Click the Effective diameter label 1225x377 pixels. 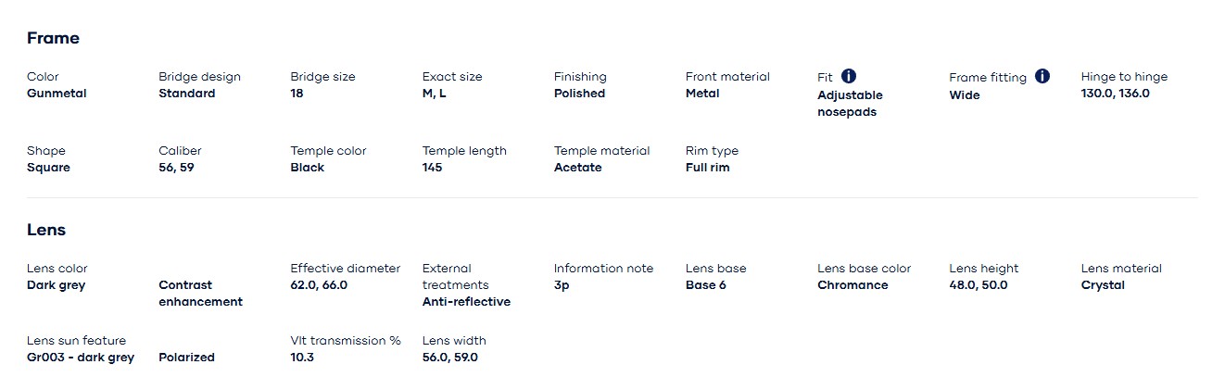345,269
